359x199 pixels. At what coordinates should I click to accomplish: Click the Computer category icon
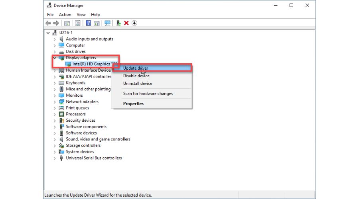click(x=61, y=45)
